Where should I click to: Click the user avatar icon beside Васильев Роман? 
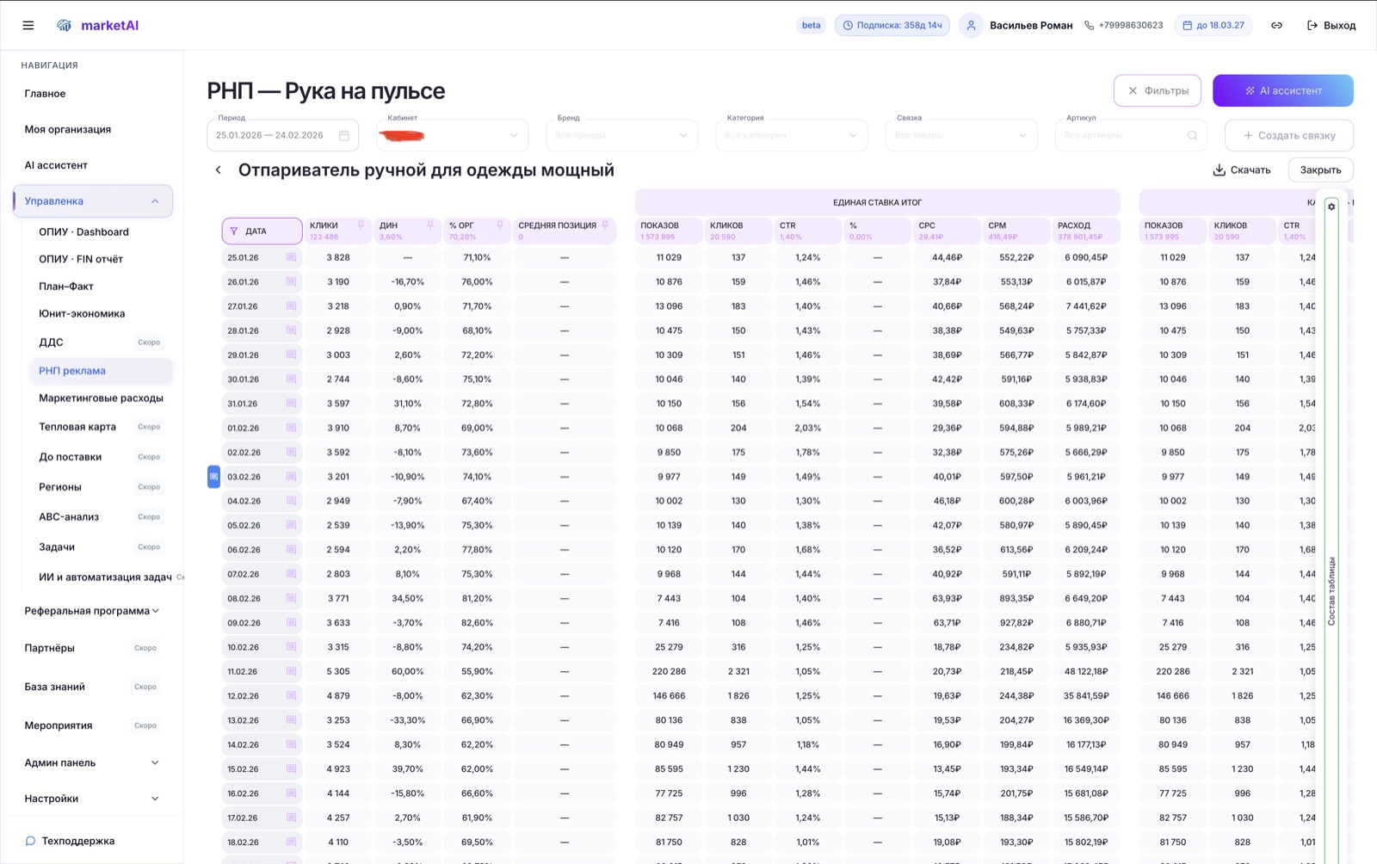coord(971,26)
